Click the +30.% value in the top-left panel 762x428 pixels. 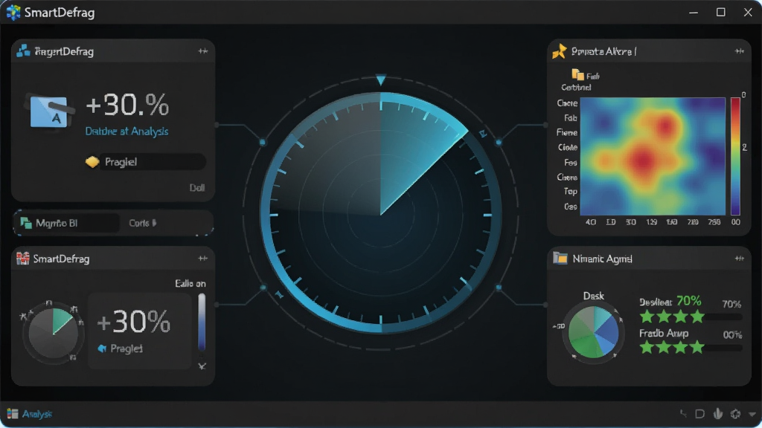pos(127,104)
